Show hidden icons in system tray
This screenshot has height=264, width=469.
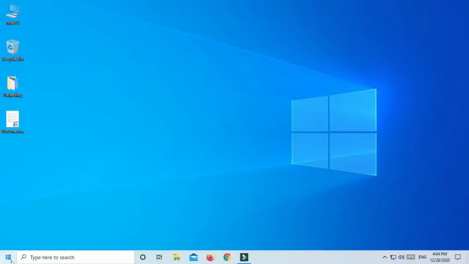(385, 257)
